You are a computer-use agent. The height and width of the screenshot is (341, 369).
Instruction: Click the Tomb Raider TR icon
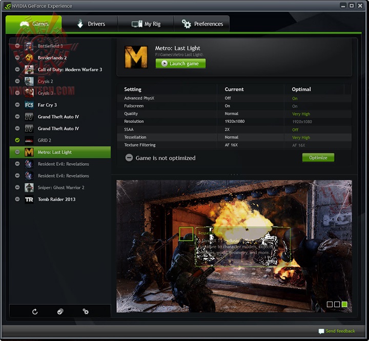point(29,199)
